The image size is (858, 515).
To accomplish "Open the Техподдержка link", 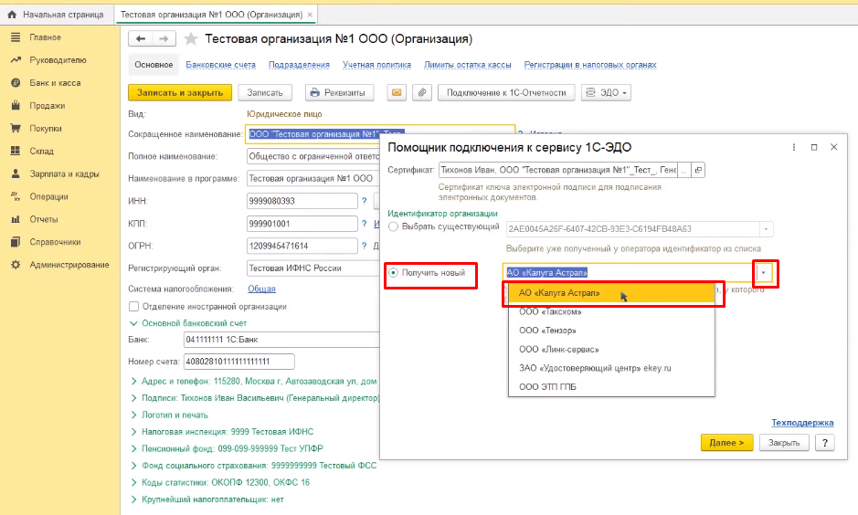I will [802, 423].
